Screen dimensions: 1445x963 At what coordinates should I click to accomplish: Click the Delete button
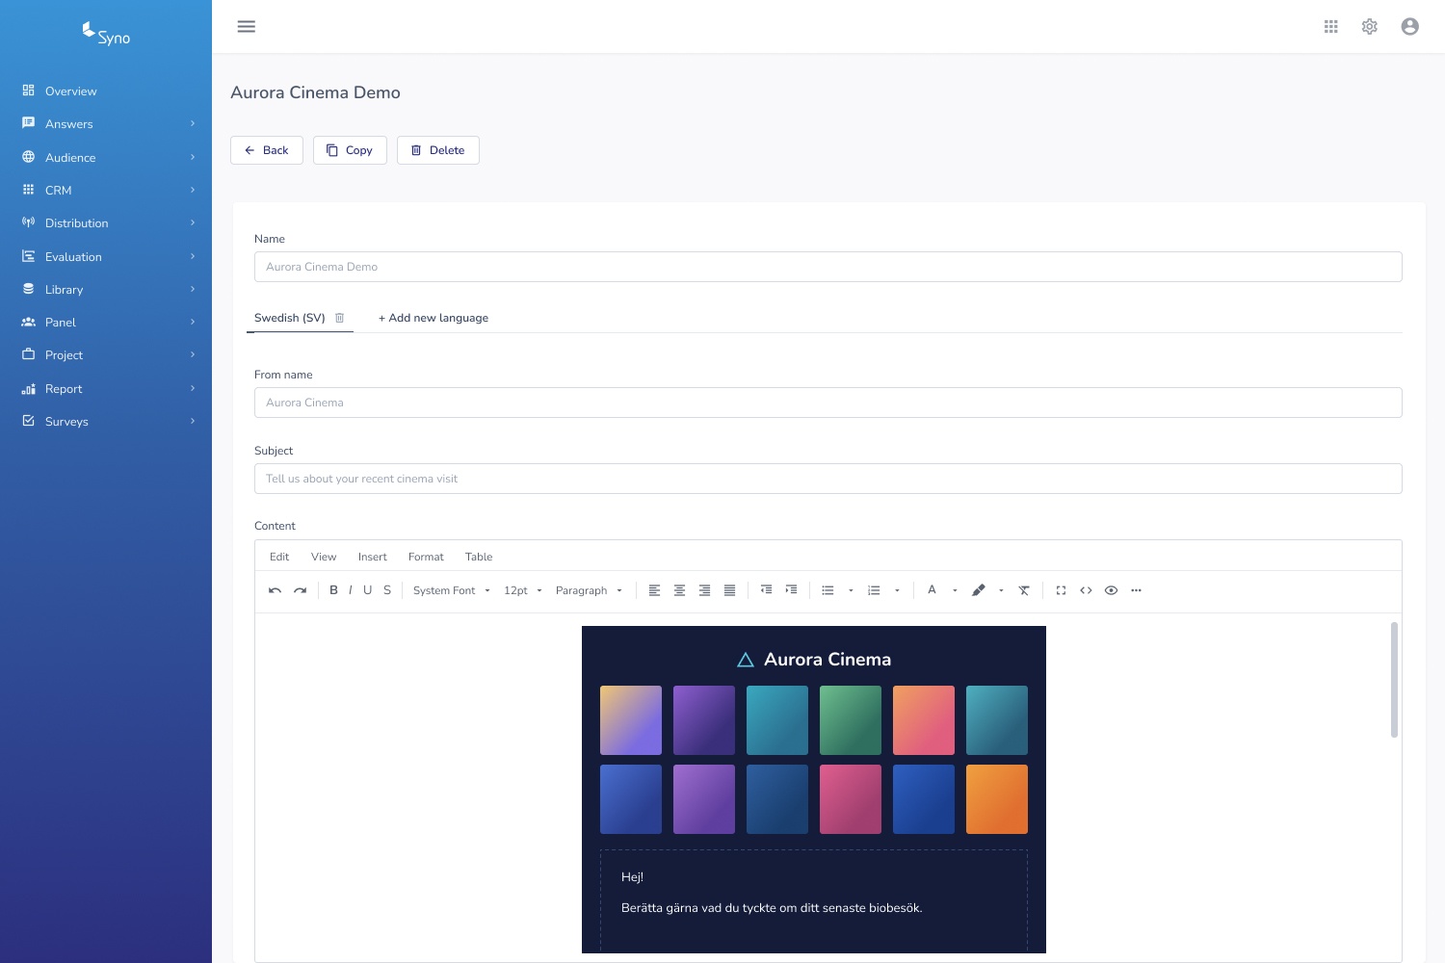[438, 150]
